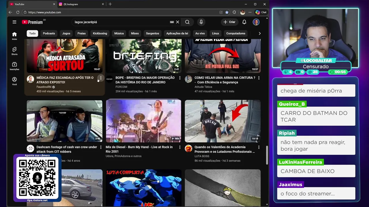Select the Sargentos filter chip
The width and height of the screenshot is (369, 207).
pos(153,33)
